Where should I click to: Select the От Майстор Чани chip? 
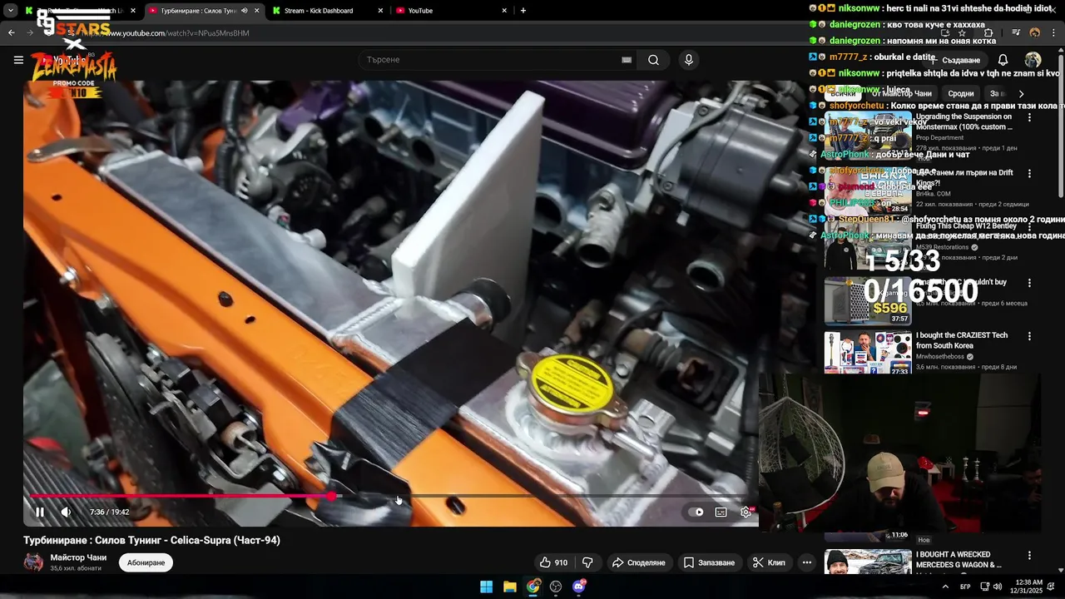coord(900,94)
